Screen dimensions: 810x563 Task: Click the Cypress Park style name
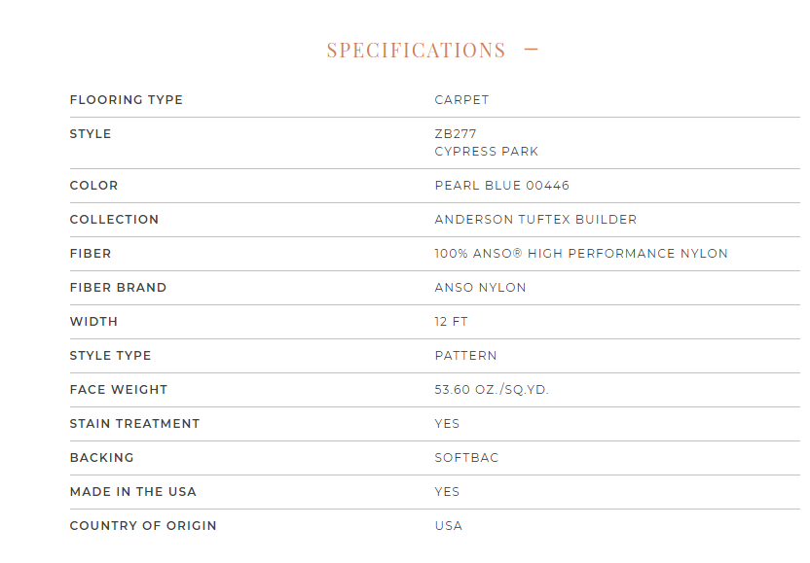click(487, 151)
